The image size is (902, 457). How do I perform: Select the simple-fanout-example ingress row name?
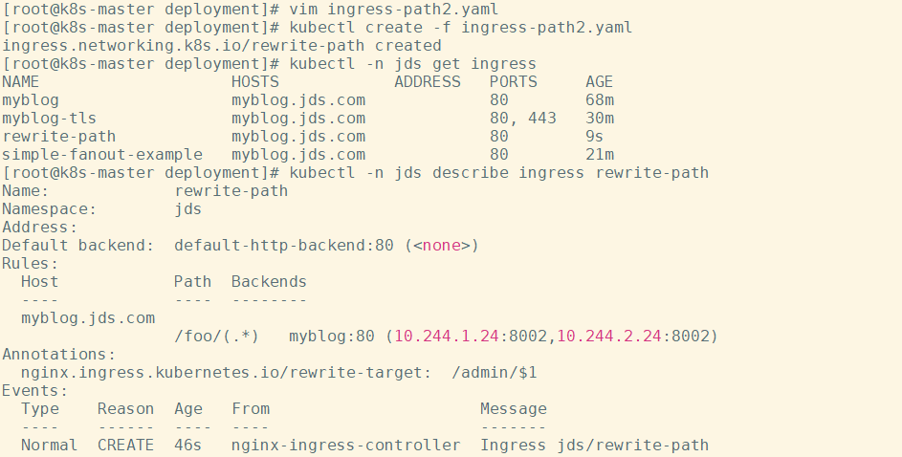(101, 154)
